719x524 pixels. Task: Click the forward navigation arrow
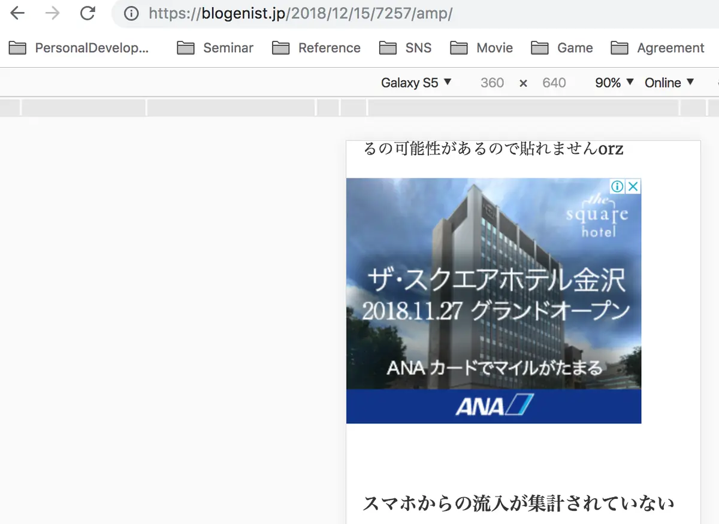click(53, 13)
